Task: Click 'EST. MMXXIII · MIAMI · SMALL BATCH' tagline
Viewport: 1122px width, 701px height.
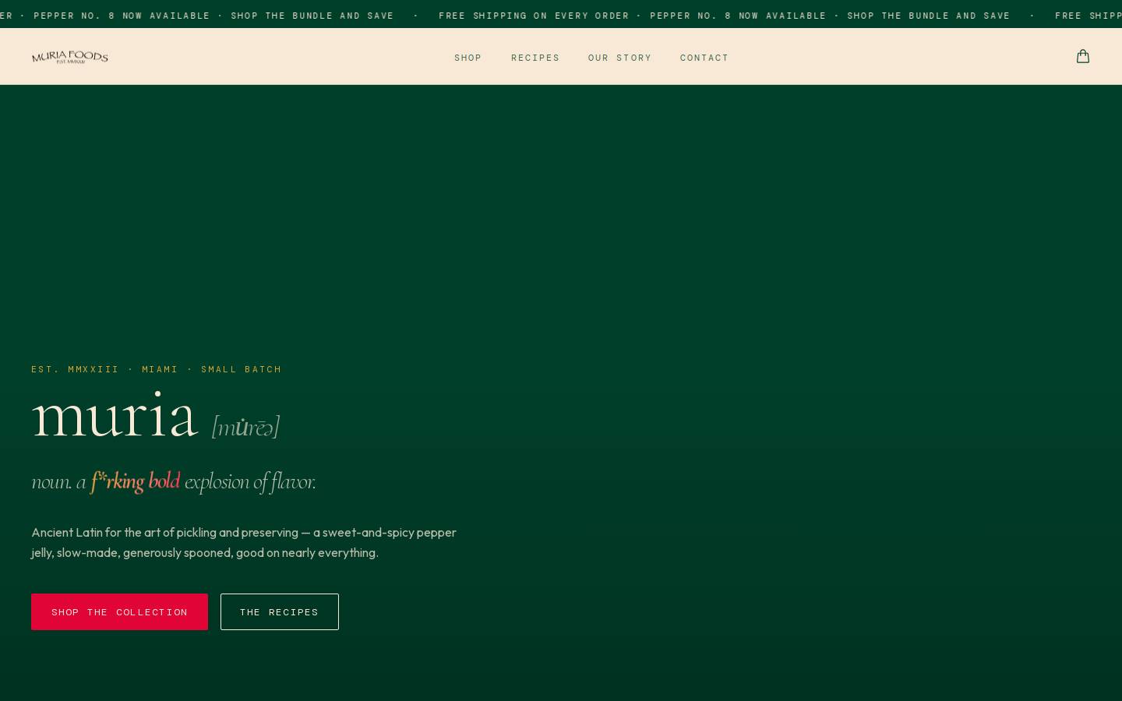Action: pyautogui.click(x=157, y=369)
